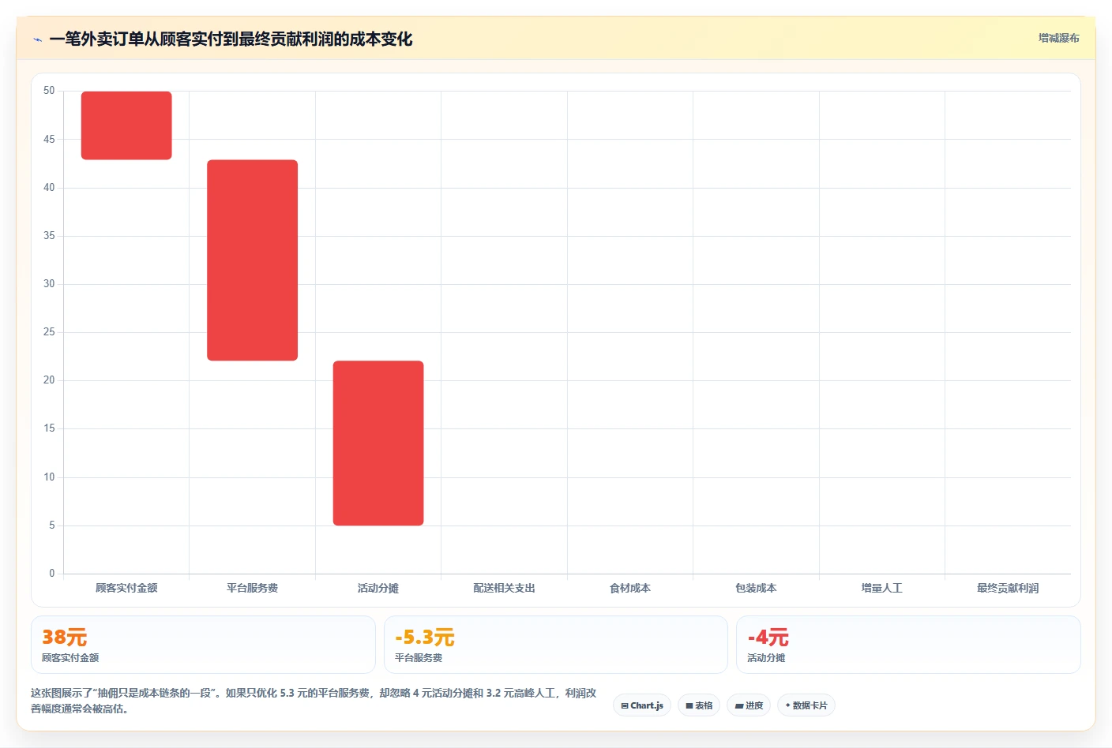Click the y-axis value 0
The image size is (1112, 748).
pyautogui.click(x=52, y=574)
